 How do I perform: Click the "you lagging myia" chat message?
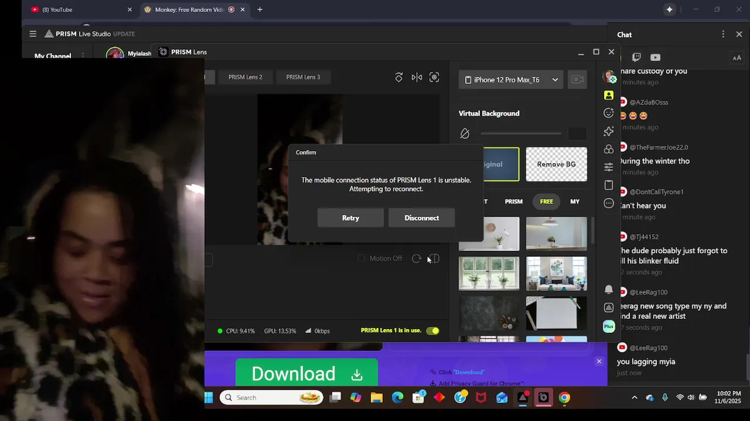point(646,361)
